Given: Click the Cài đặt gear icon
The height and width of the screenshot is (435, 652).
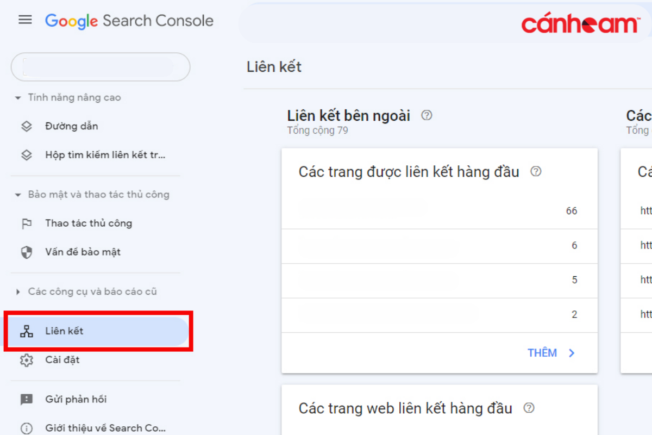Looking at the screenshot, I should point(26,360).
